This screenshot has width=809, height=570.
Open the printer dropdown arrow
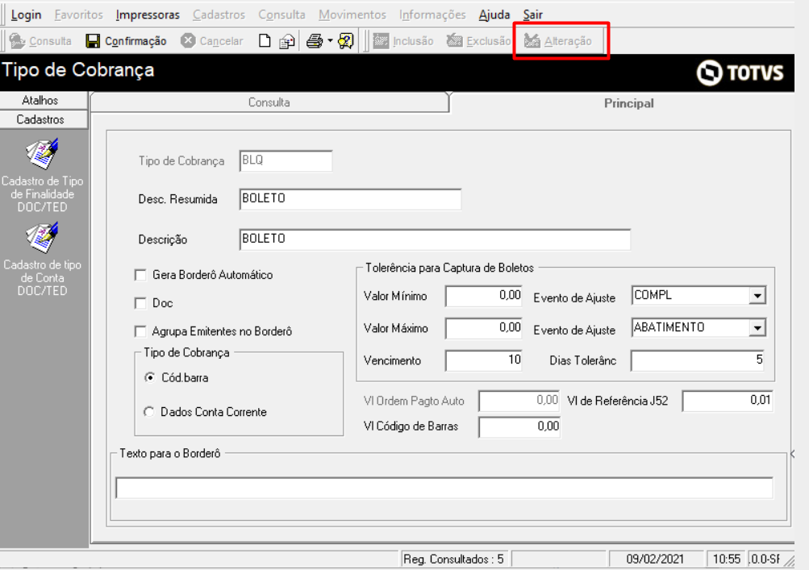point(330,41)
